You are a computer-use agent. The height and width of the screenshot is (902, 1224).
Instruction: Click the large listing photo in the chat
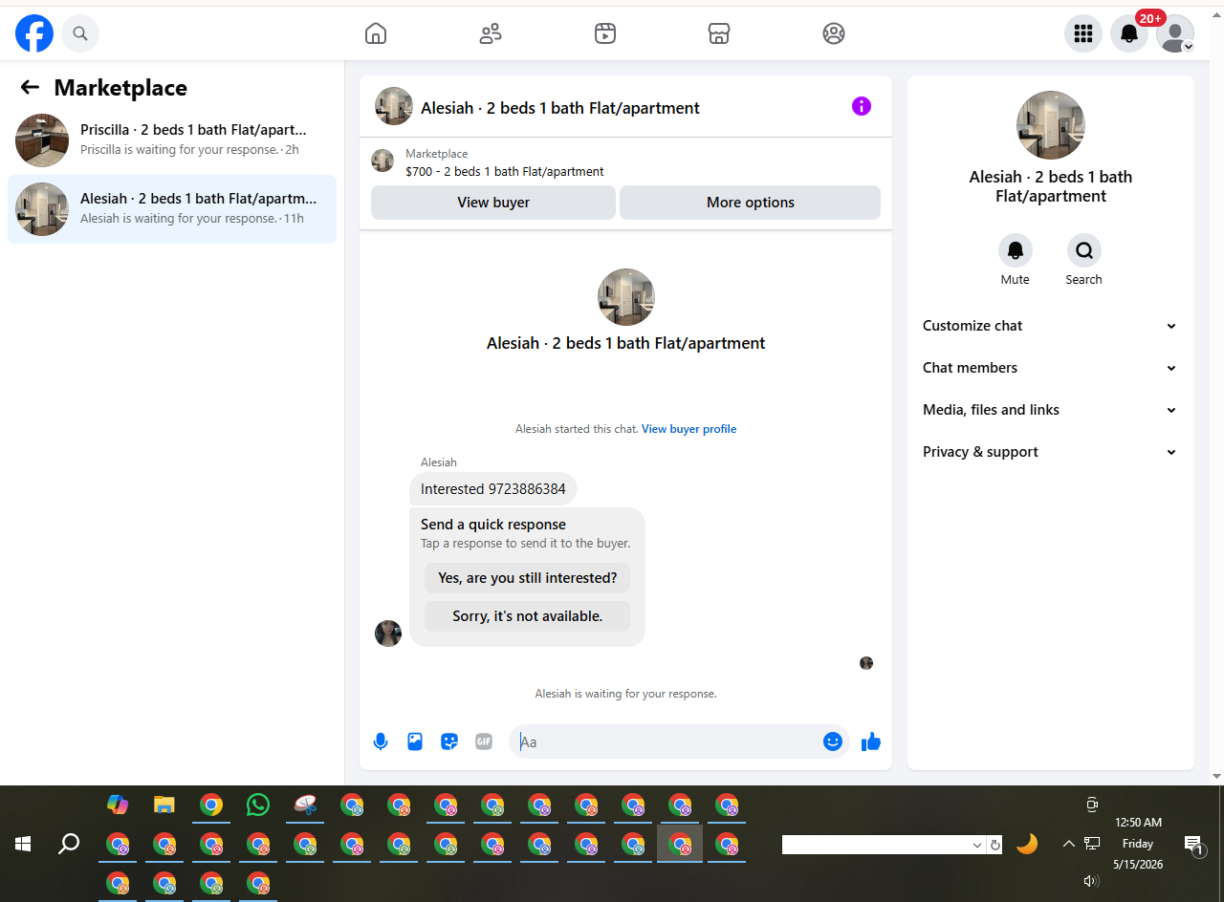[x=626, y=297]
